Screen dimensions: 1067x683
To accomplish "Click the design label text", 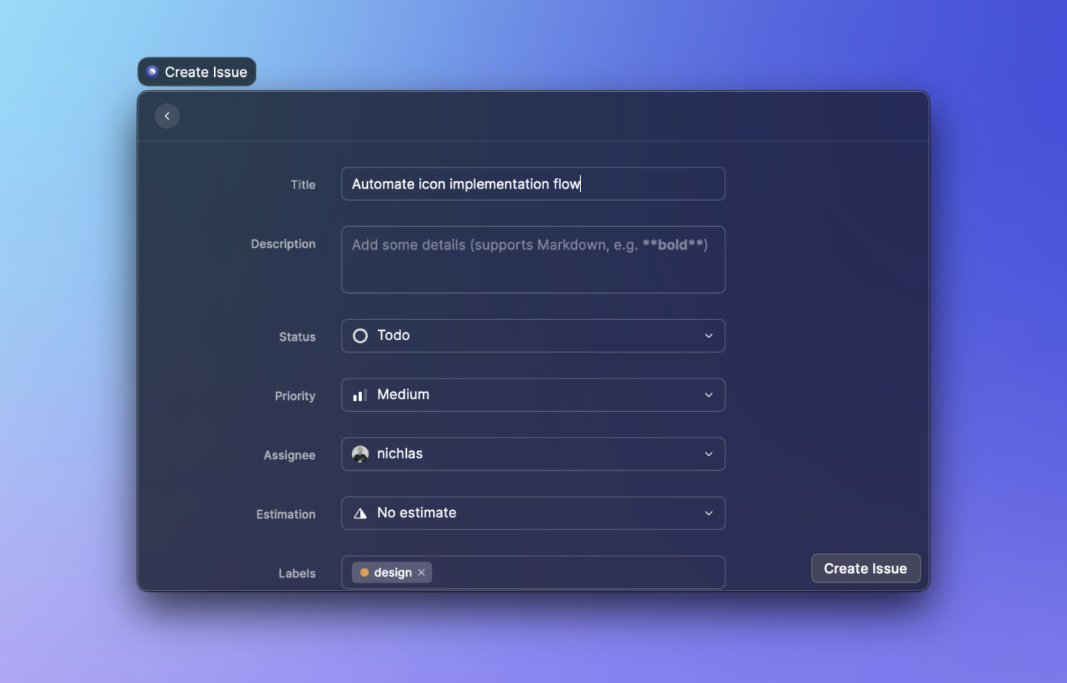I will 393,573.
